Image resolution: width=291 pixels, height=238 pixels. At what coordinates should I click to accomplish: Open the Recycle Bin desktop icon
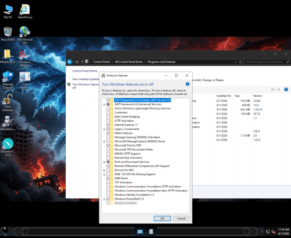click(x=8, y=34)
